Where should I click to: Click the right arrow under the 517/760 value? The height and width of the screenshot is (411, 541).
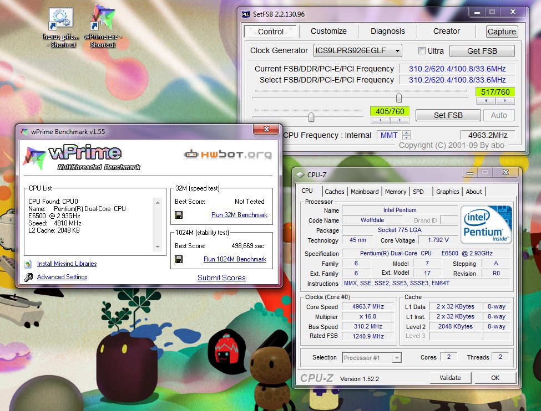[505, 101]
